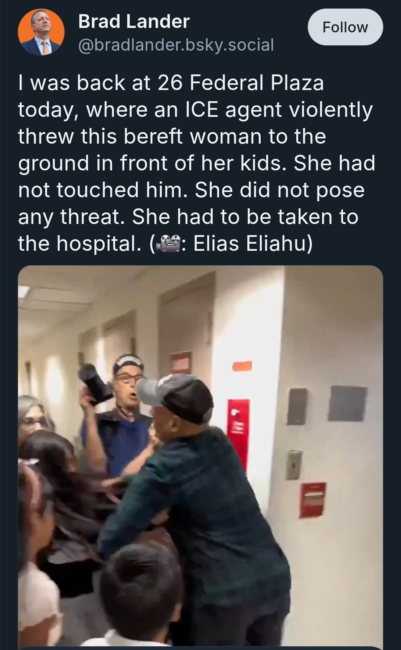Select the @bradlander.bsky.social handle

(176, 45)
